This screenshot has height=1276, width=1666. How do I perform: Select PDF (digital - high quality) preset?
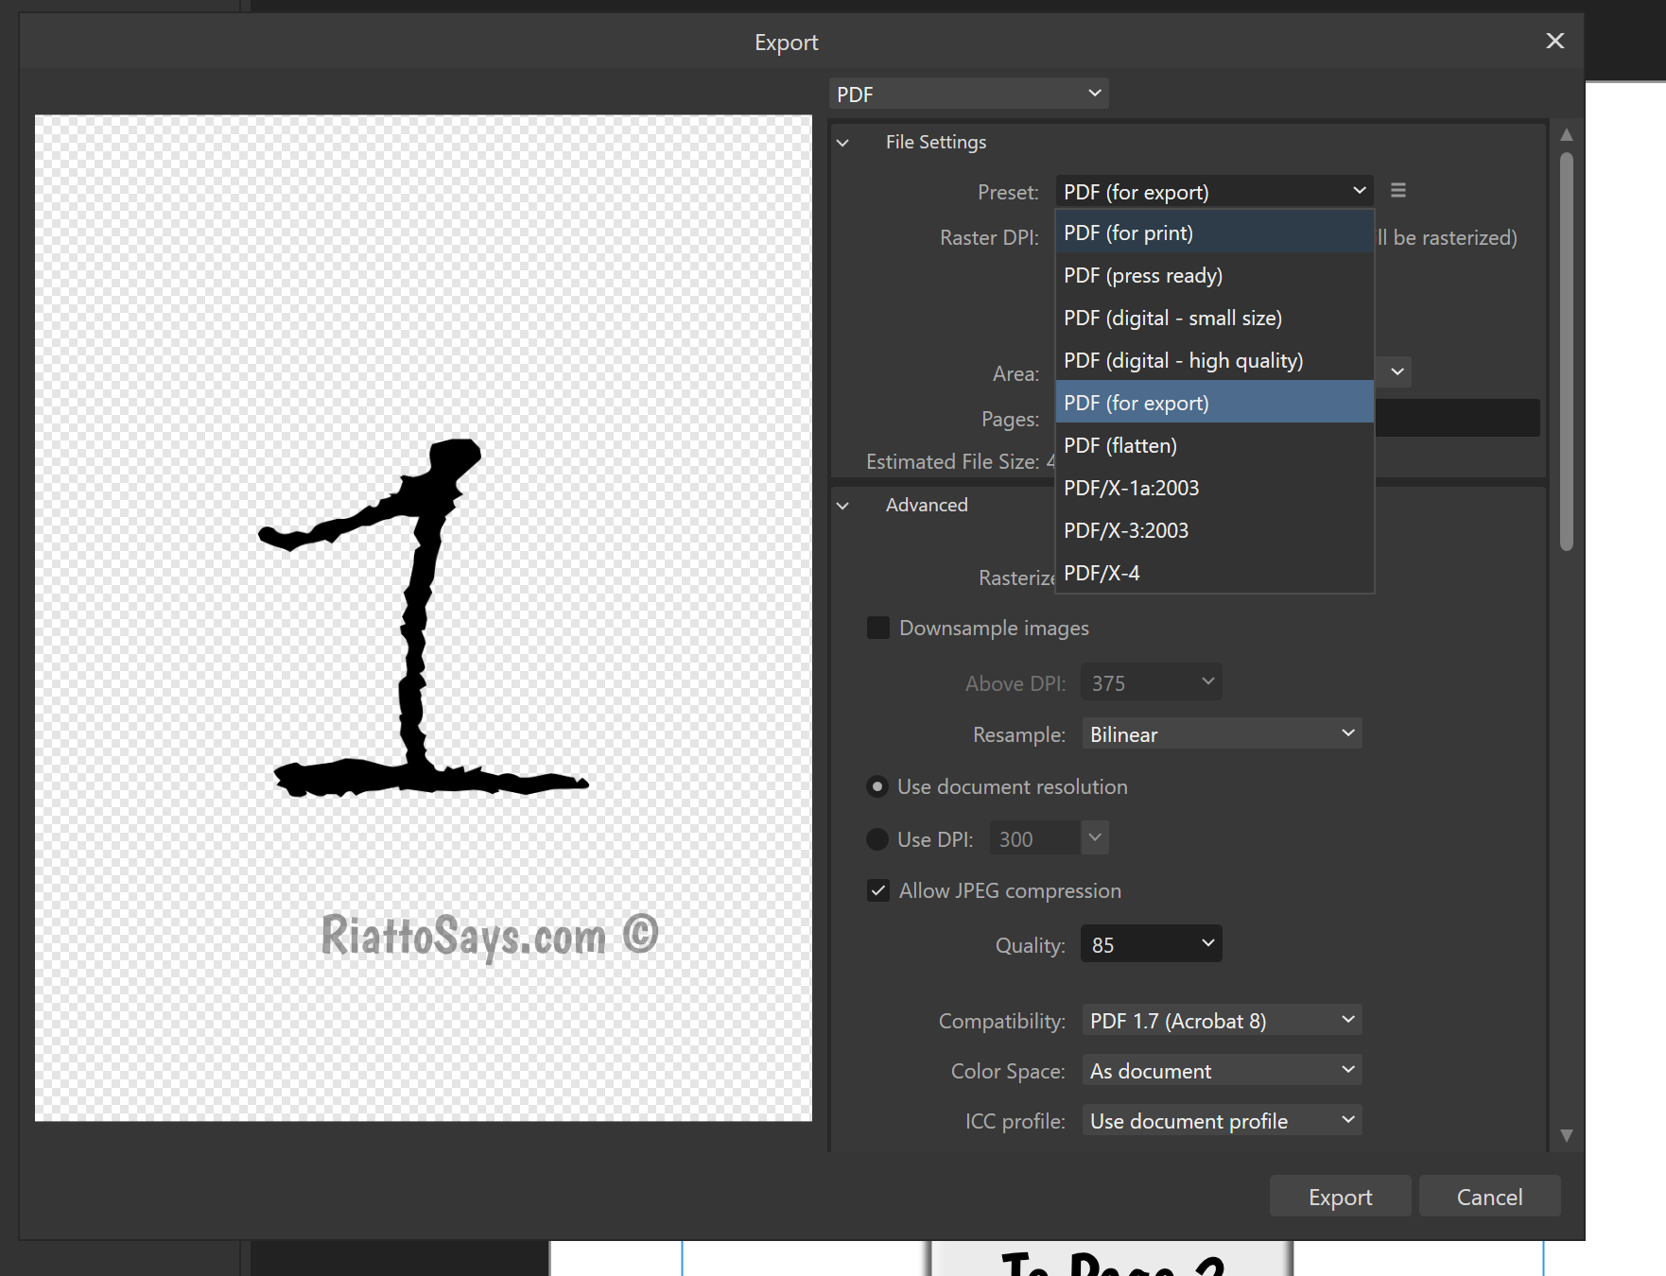1214,360
